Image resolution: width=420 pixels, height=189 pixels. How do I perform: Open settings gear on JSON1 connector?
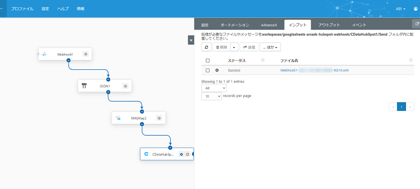(126, 86)
